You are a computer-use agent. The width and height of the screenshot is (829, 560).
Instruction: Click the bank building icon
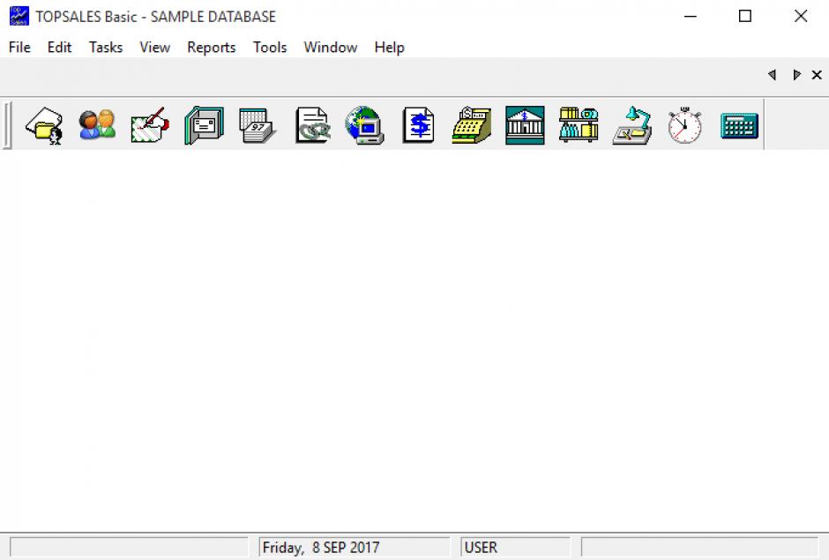525,125
